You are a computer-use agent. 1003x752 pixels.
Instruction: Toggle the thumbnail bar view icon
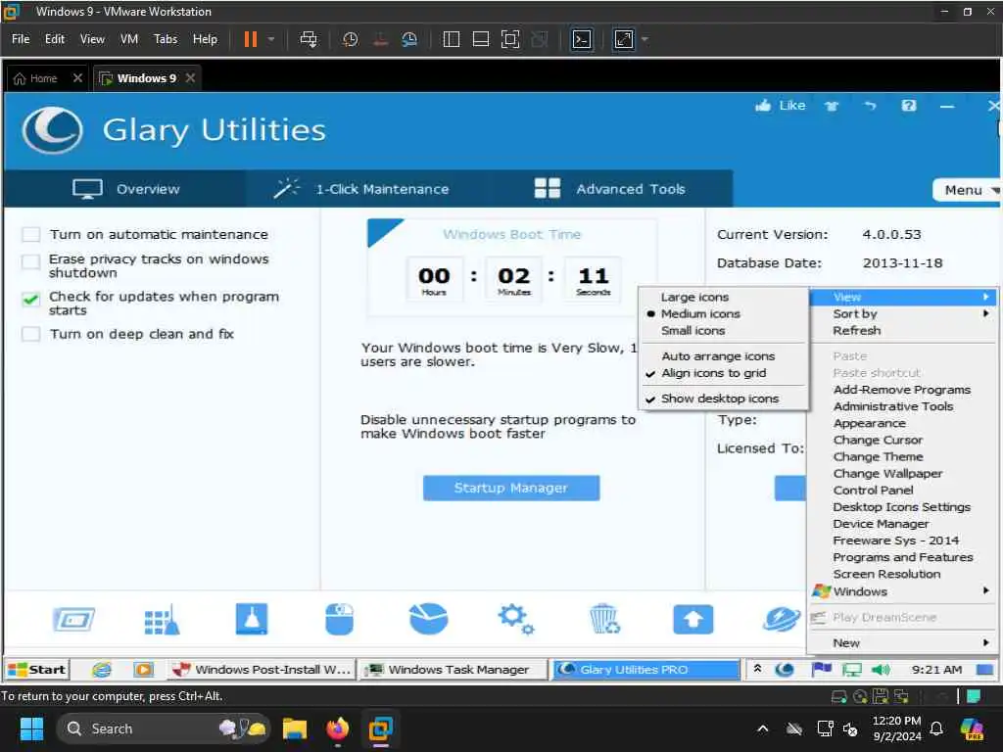[480, 39]
